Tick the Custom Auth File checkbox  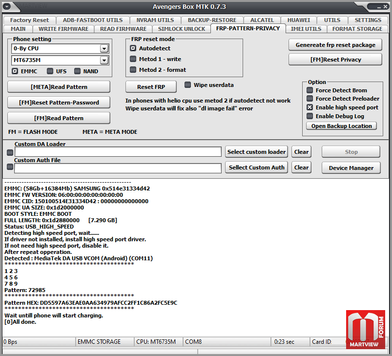tap(10, 167)
